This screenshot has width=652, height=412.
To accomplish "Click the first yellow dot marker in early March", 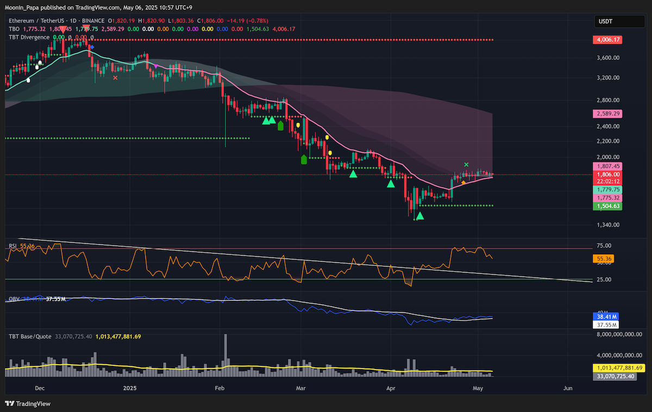I will click(298, 124).
